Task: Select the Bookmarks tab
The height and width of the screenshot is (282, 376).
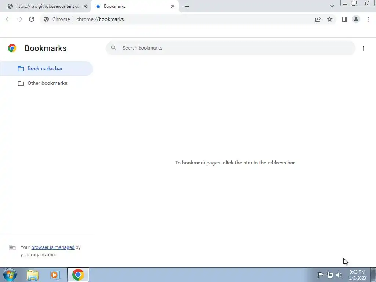Action: pyautogui.click(x=134, y=6)
